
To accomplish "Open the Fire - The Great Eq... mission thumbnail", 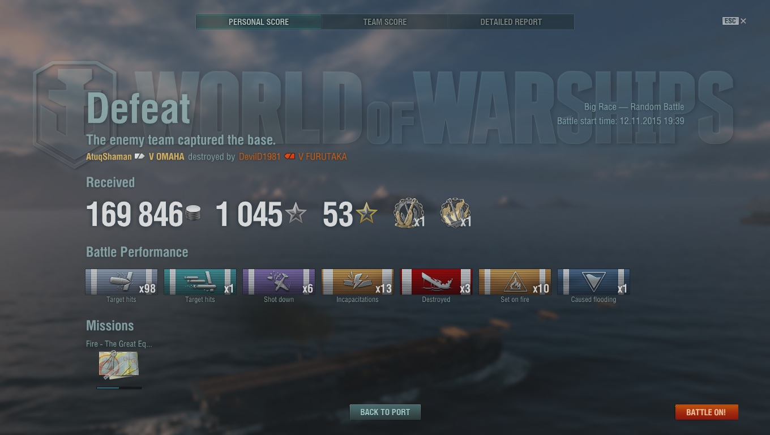I will (119, 365).
